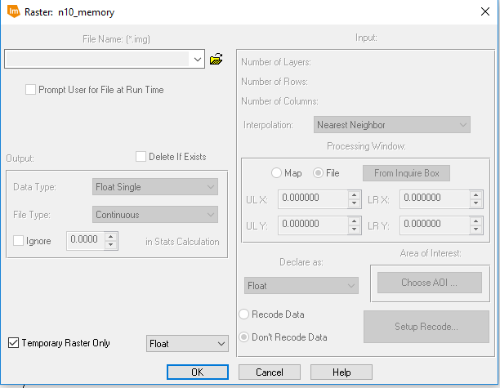
Task: Select the Map processing window radio
Action: [276, 173]
